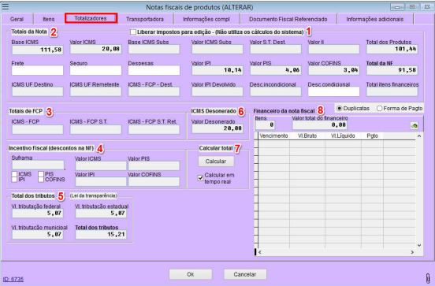Click the Frete input field
The width and height of the screenshot is (435, 286).
tap(38, 70)
